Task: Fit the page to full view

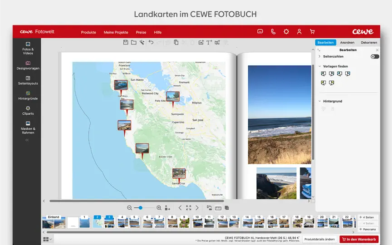Action: (x=188, y=208)
